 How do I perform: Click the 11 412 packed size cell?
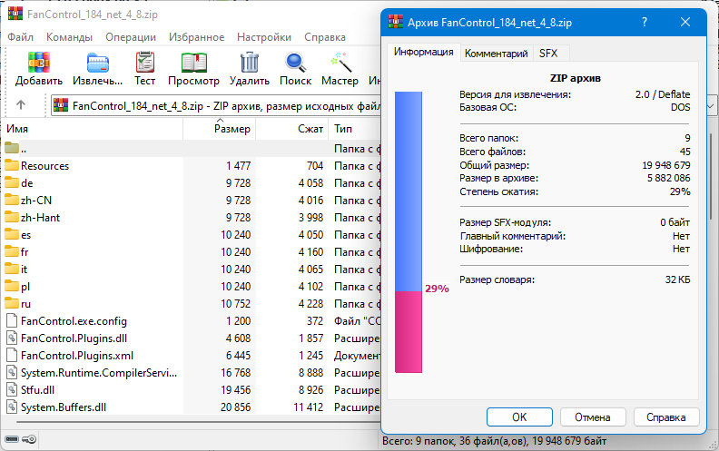click(x=308, y=407)
